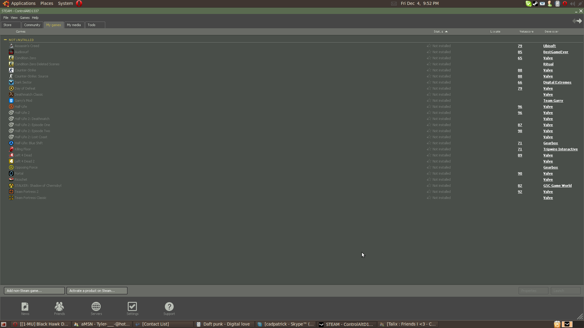Switch to aMSN taskbar window
The height and width of the screenshot is (328, 584).
pos(102,324)
